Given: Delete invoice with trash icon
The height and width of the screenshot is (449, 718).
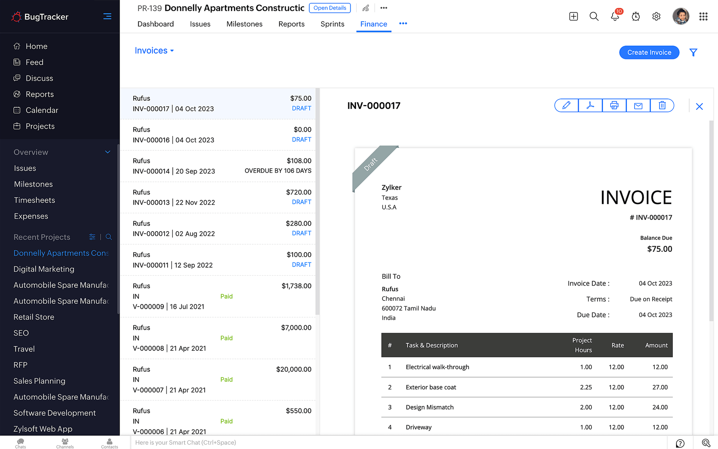Looking at the screenshot, I should click(x=662, y=106).
